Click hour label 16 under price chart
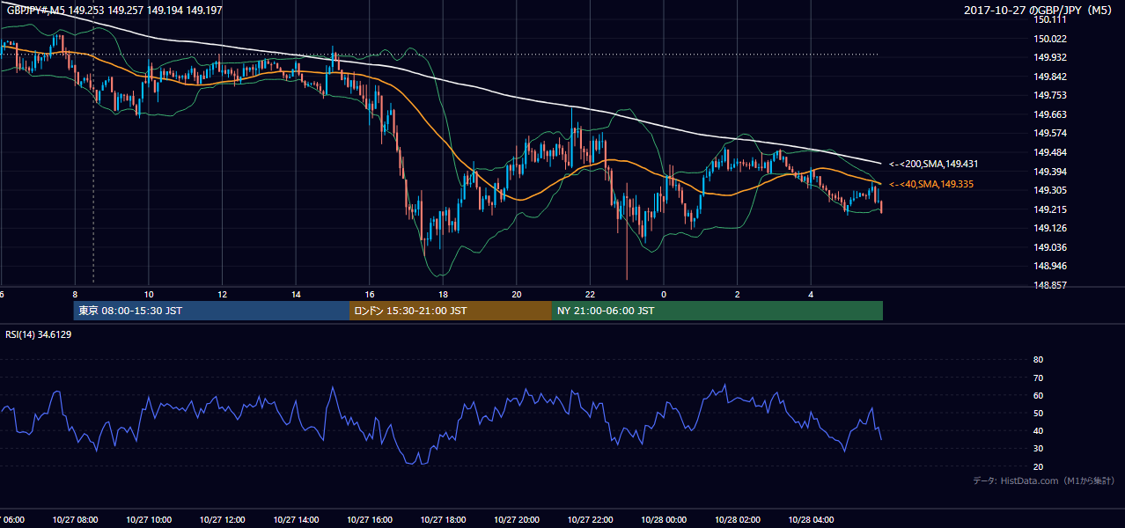 coord(369,295)
